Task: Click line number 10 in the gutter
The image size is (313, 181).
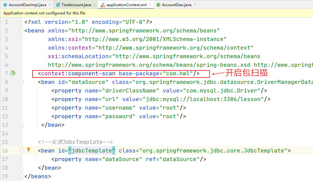Action: coord(5,99)
